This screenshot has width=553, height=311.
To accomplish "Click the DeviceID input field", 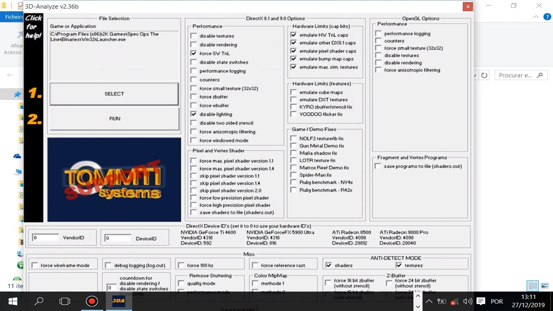I will (x=118, y=238).
